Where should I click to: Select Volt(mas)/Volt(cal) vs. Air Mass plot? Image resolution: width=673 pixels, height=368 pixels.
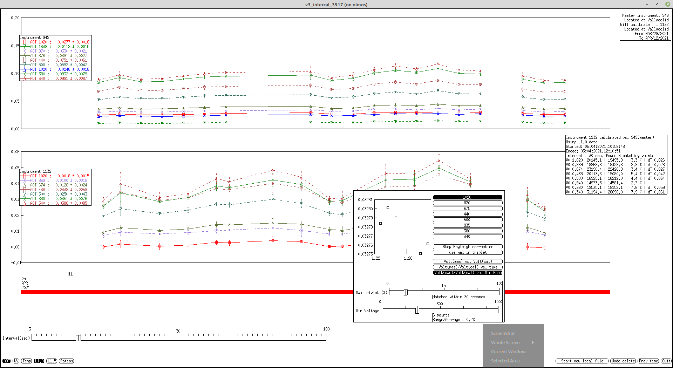468,273
